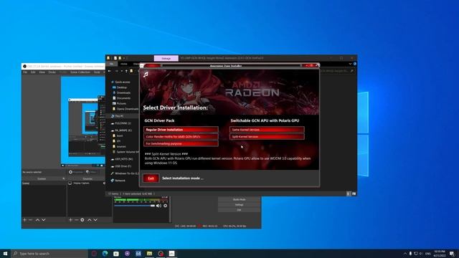459x258 pixels.
Task: Open View menu in OBS window
Action: click(42, 72)
